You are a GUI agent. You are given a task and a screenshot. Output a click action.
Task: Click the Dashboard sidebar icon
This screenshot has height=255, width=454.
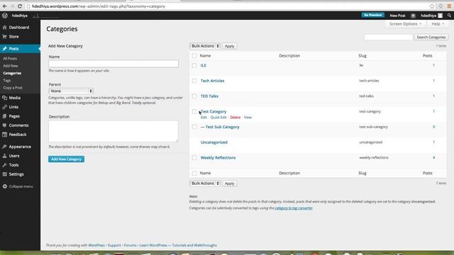coord(5,28)
